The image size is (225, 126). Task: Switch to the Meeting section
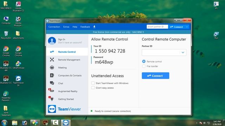[67, 68]
